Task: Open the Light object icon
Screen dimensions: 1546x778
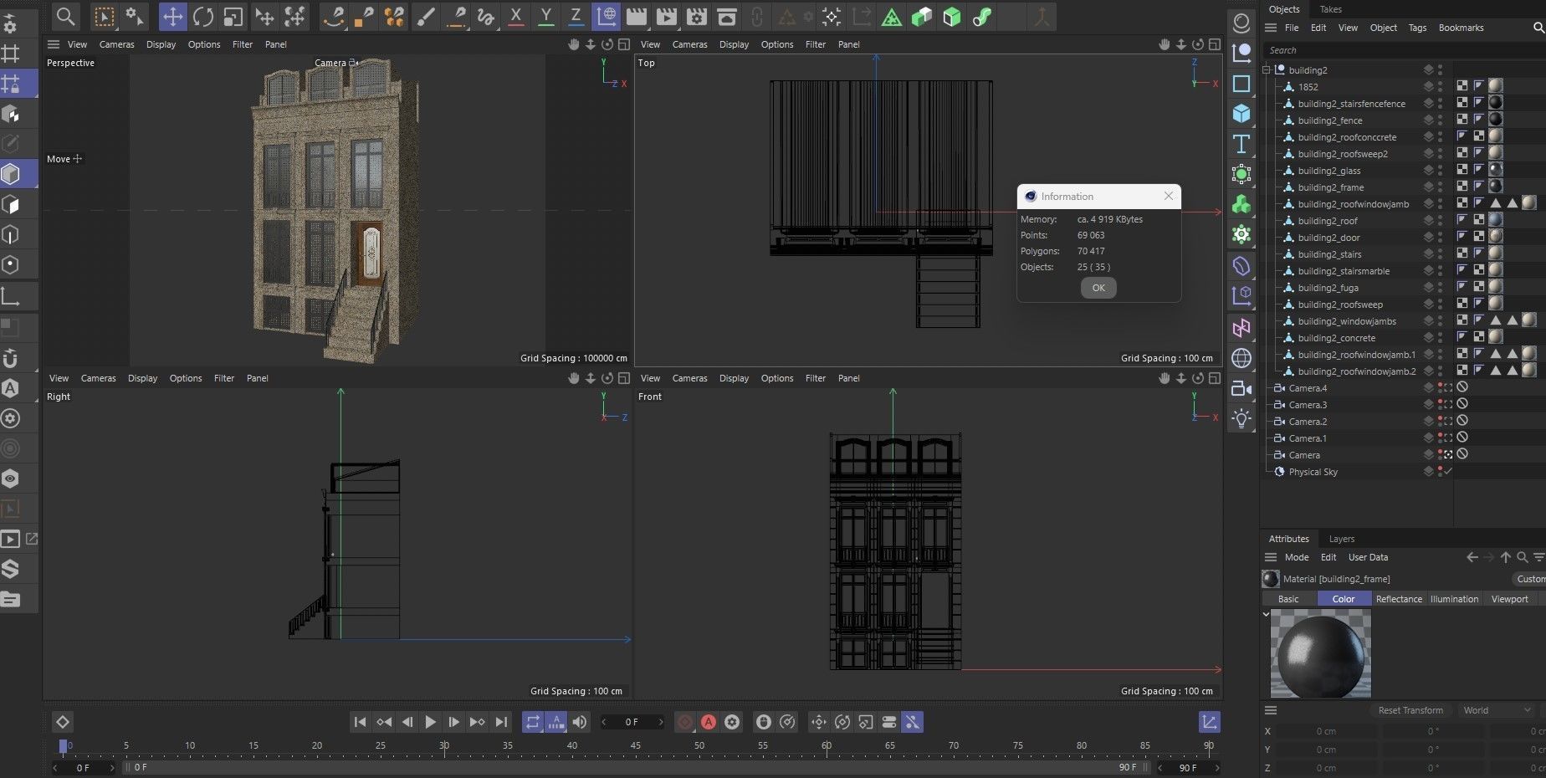Action: click(x=1241, y=418)
